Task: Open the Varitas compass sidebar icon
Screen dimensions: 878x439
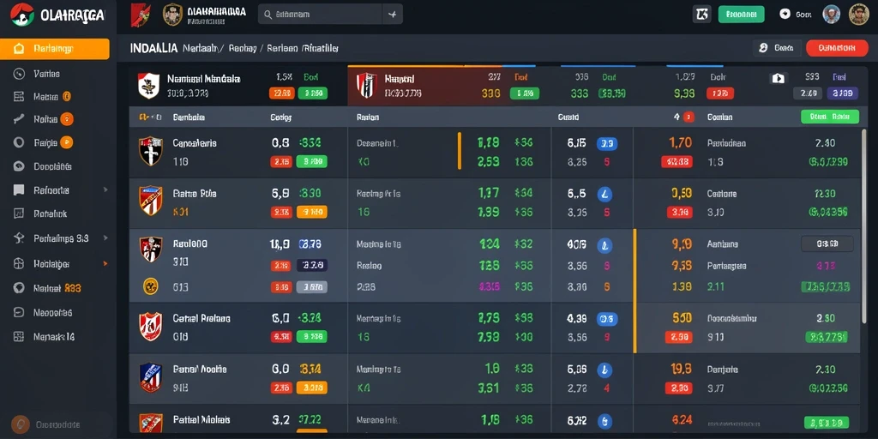Action: pyautogui.click(x=19, y=74)
